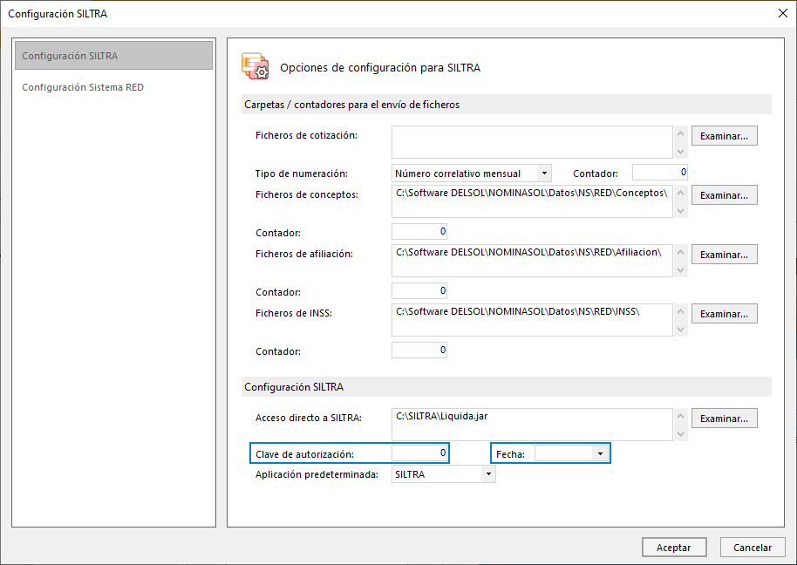Click Contador field under Ficheros de conceptos
The image size is (797, 565).
pyautogui.click(x=419, y=232)
